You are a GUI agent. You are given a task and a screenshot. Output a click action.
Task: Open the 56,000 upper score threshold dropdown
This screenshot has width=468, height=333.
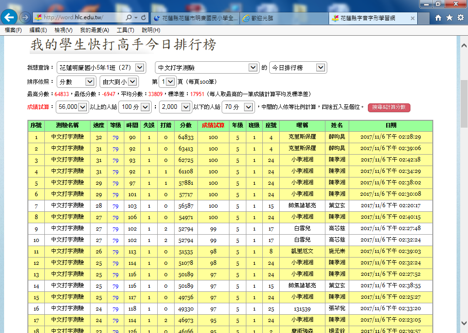coord(83,107)
